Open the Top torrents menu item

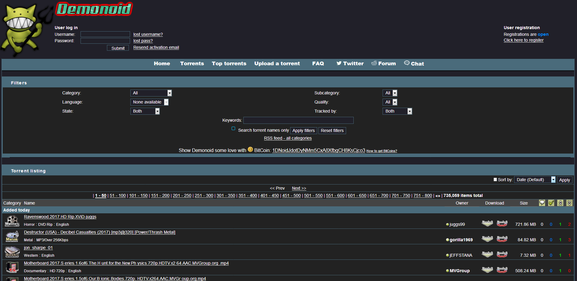click(x=229, y=63)
